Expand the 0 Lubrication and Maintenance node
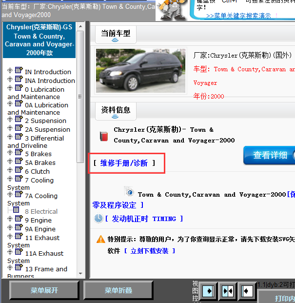 point(10,88)
